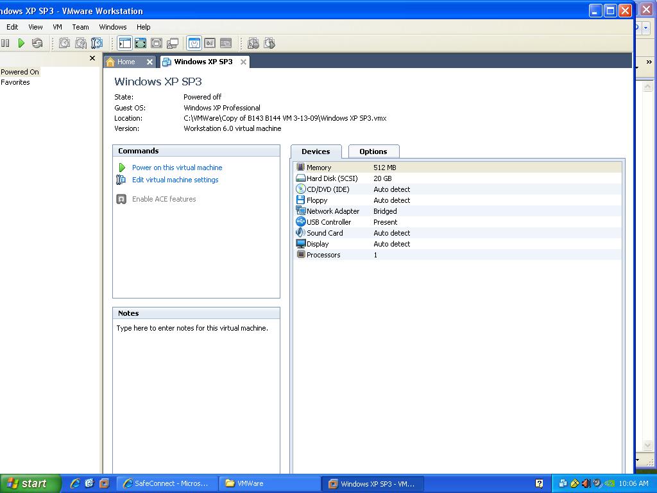Image resolution: width=657 pixels, height=493 pixels.
Task: Click the NVIDIA tray icon
Action: point(610,483)
